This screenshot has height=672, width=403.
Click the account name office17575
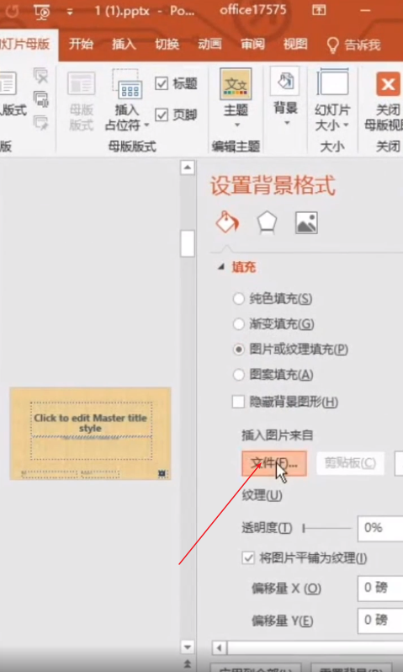pyautogui.click(x=252, y=10)
